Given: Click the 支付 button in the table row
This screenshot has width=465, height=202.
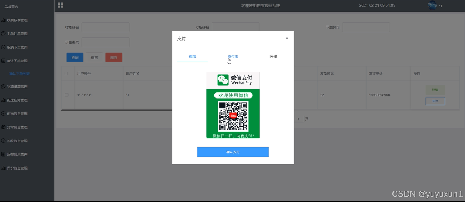Looking at the screenshot, I should point(435,101).
